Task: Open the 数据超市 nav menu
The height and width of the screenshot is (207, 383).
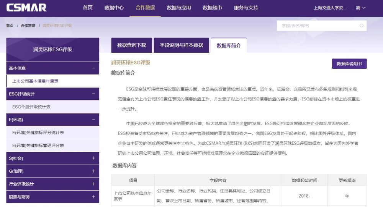Action: (212, 8)
